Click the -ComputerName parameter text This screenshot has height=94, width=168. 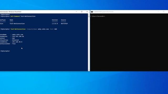point(31,29)
